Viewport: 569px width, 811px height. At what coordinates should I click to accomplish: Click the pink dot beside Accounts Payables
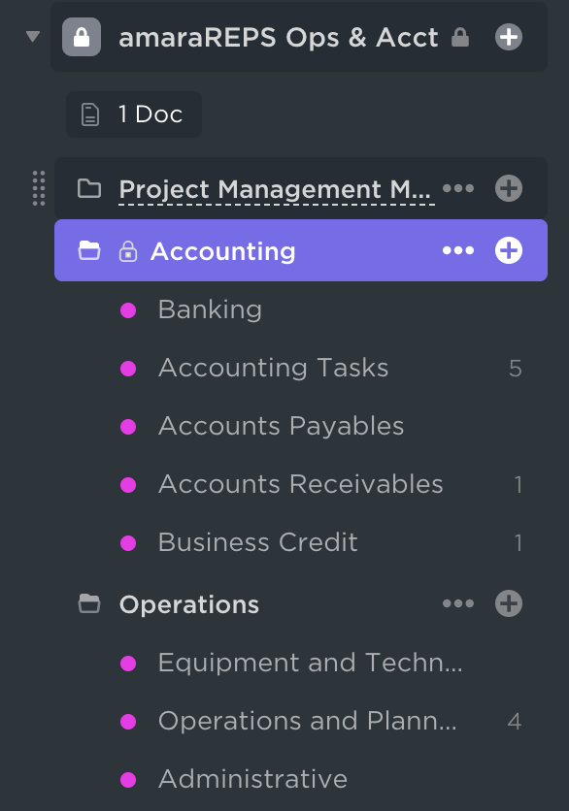[x=128, y=427]
